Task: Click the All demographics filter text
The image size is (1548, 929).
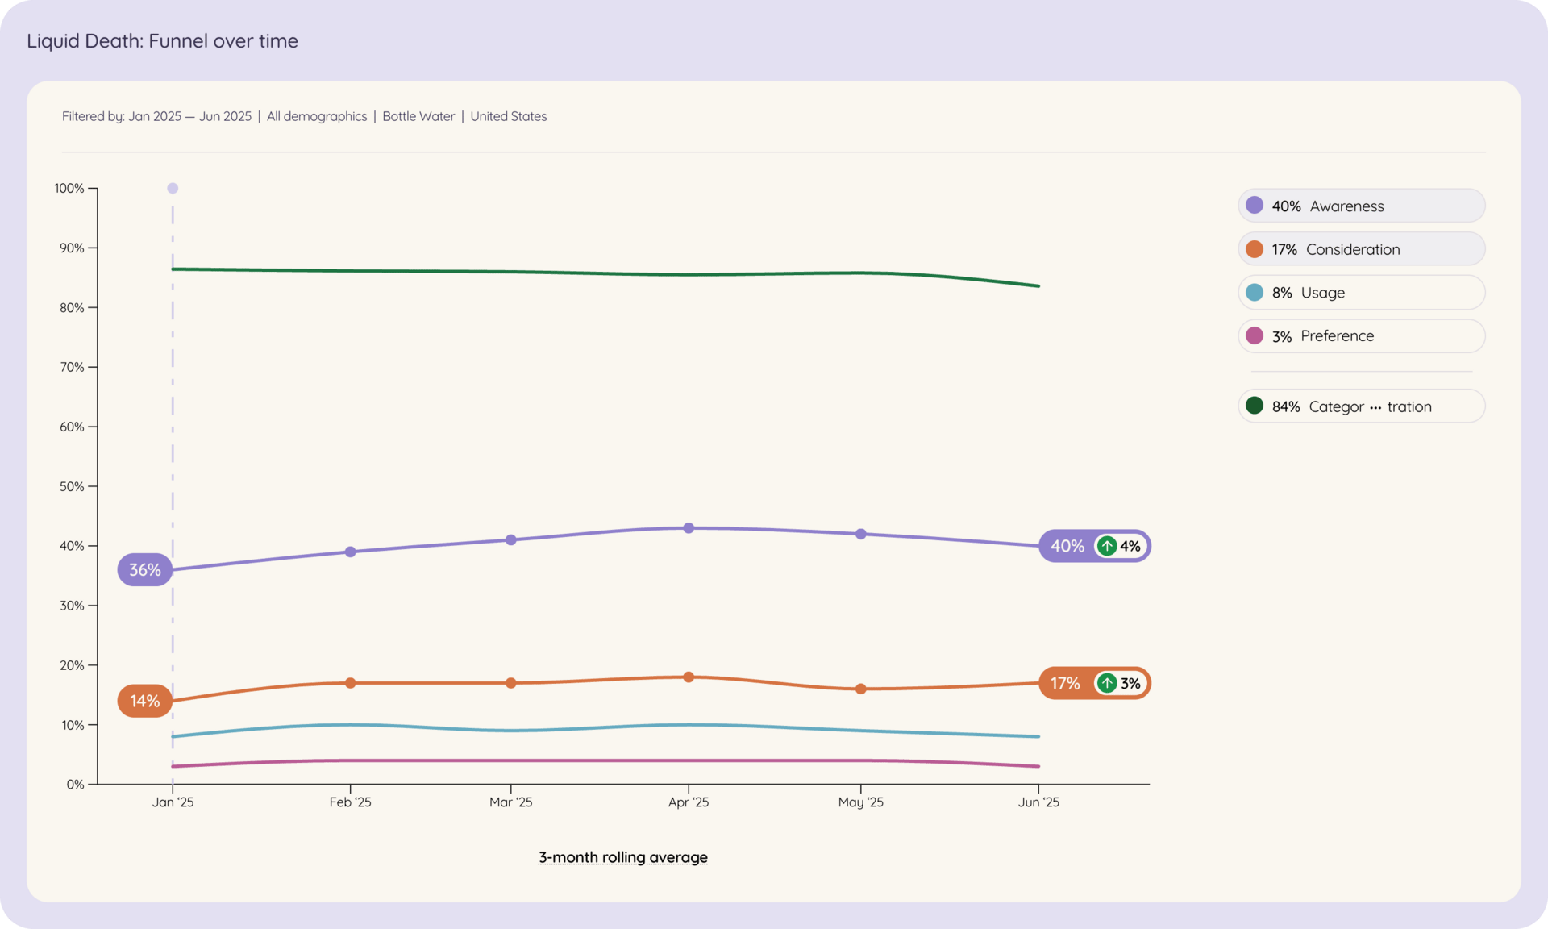Action: click(x=317, y=116)
